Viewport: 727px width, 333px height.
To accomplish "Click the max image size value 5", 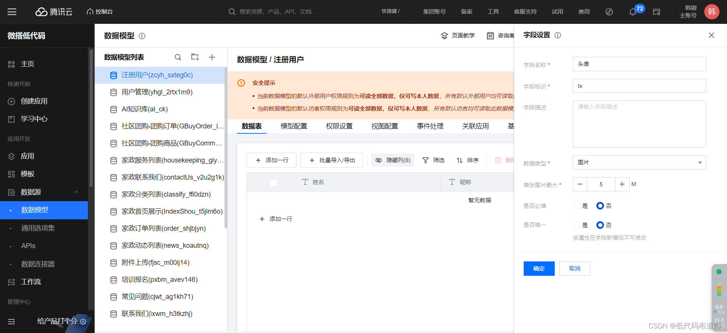I will point(601,184).
